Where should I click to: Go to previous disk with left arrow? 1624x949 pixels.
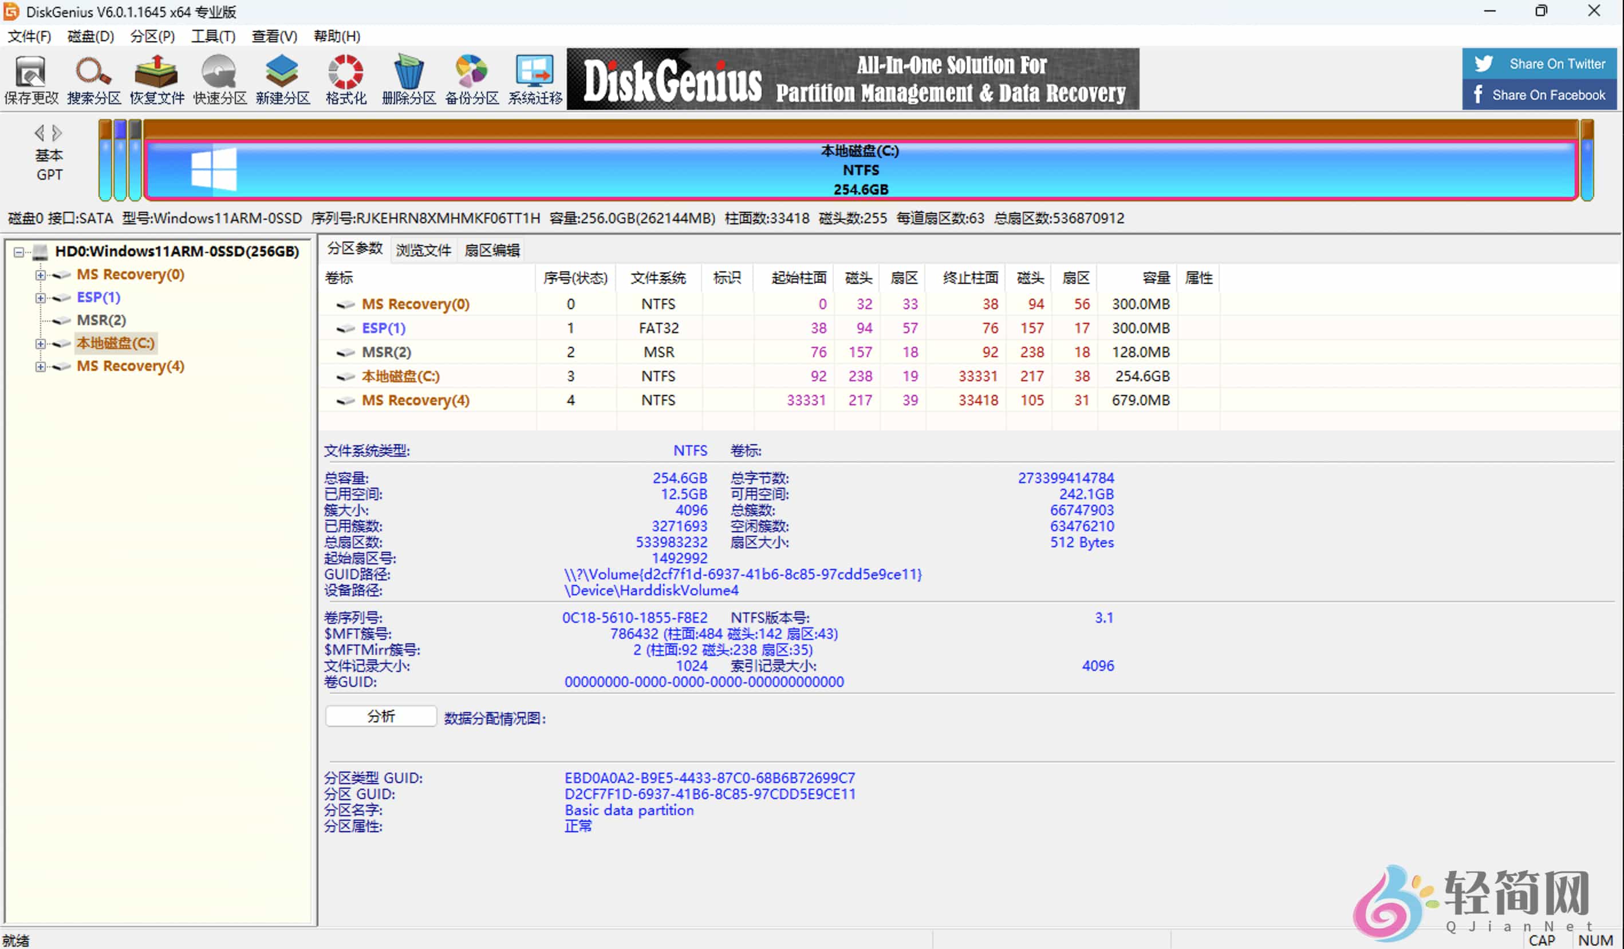[x=40, y=133]
